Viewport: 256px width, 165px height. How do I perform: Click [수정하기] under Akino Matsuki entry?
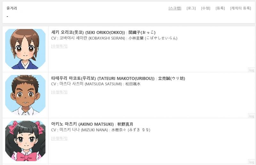click(59, 138)
